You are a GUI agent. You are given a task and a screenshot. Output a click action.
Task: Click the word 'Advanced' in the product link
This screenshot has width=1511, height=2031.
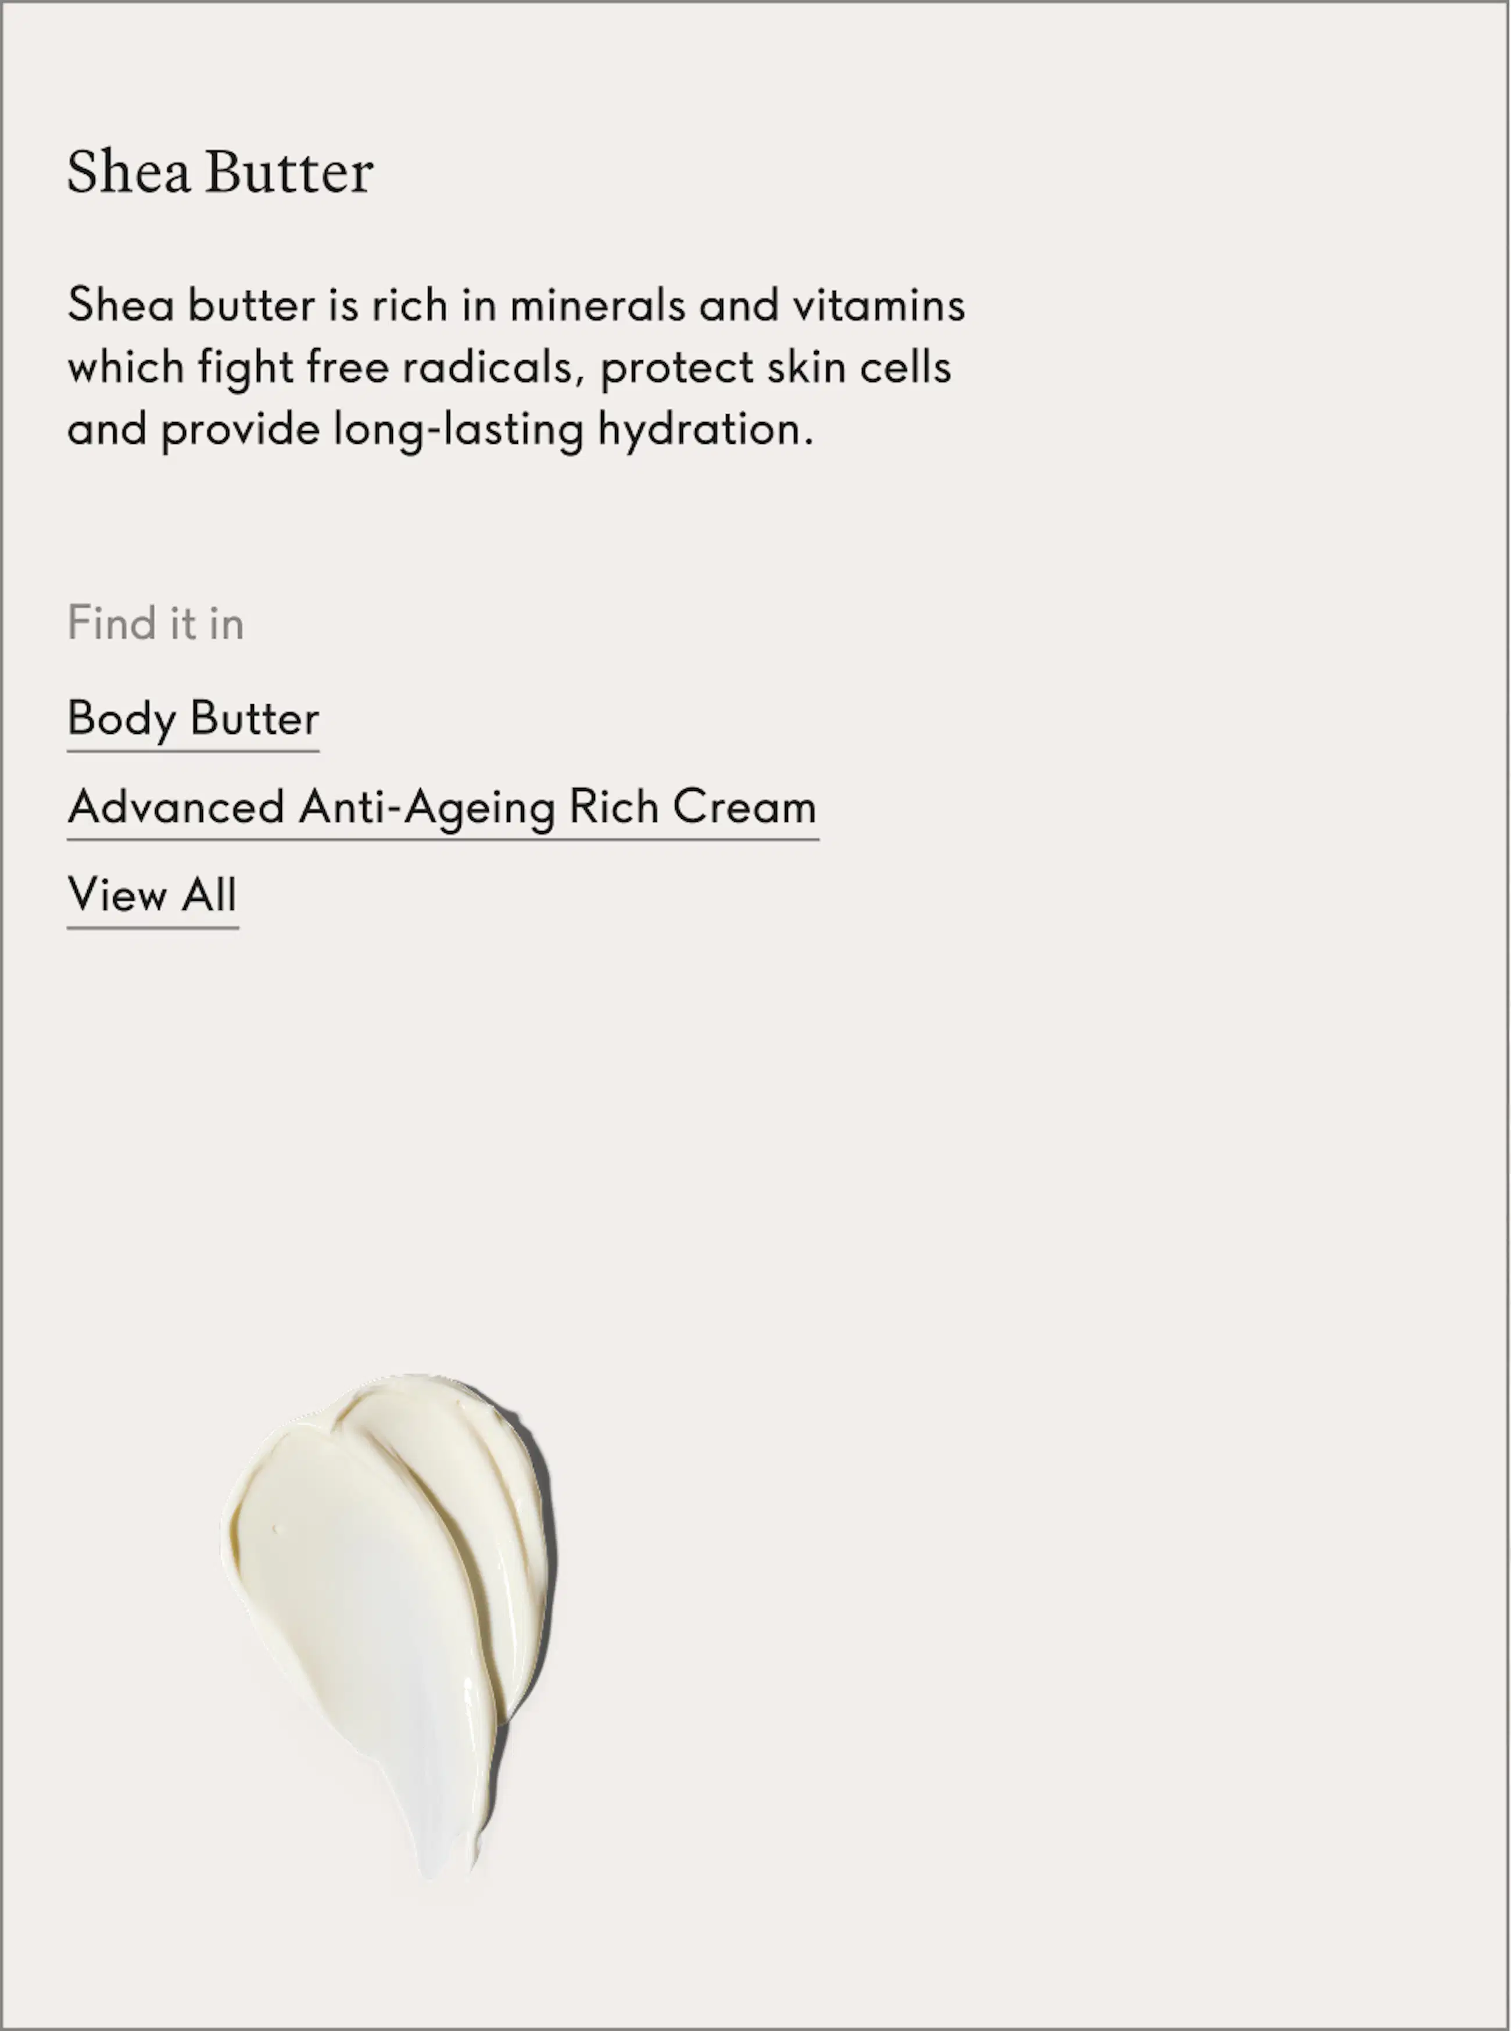(x=176, y=808)
